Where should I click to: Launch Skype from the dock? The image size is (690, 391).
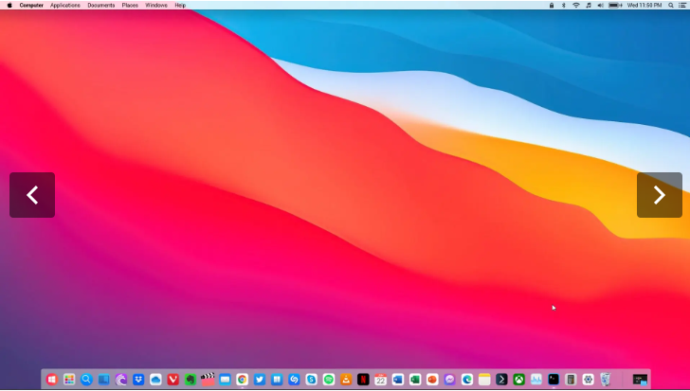coord(311,380)
